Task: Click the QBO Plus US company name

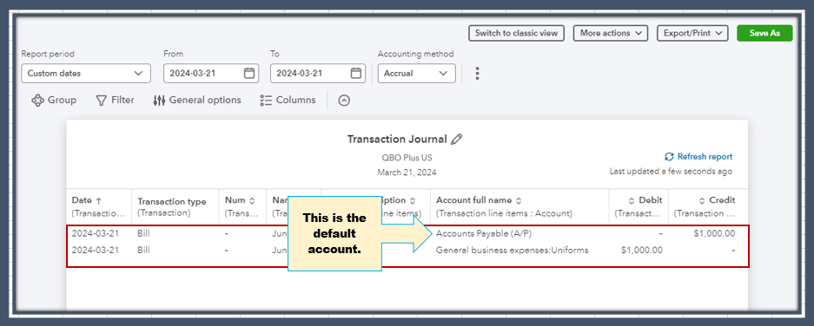Action: point(407,158)
